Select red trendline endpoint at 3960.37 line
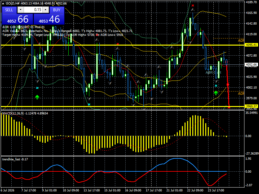 (x=229, y=107)
